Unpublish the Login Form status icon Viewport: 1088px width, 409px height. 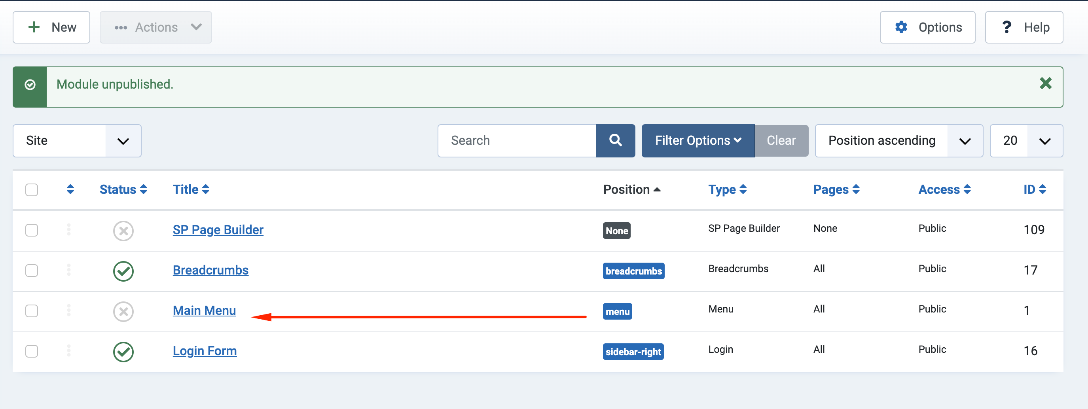123,352
